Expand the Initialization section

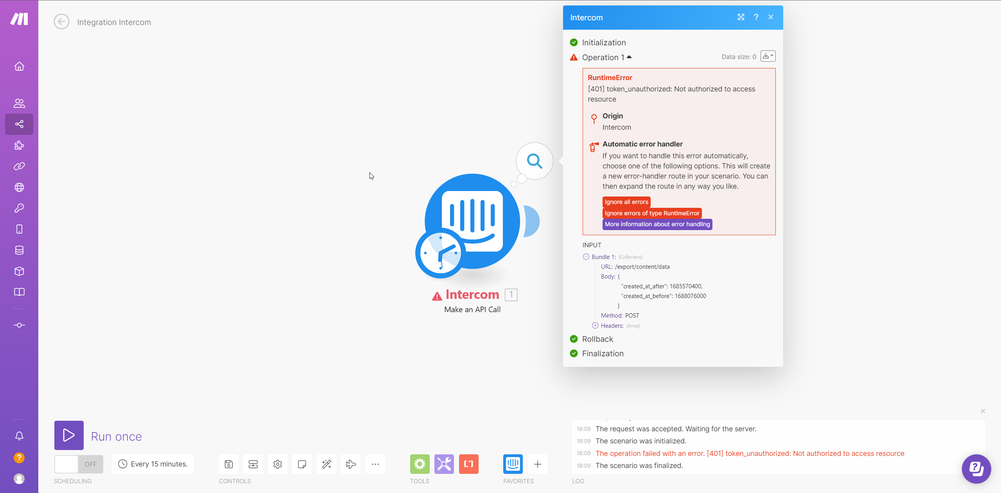coord(604,43)
